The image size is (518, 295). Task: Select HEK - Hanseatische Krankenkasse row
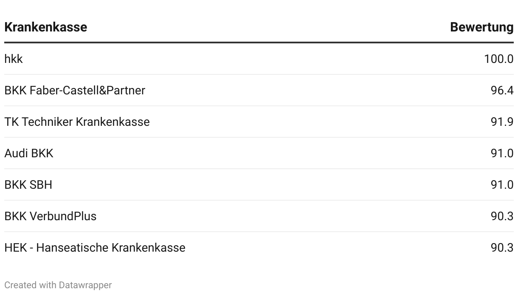[95, 248]
